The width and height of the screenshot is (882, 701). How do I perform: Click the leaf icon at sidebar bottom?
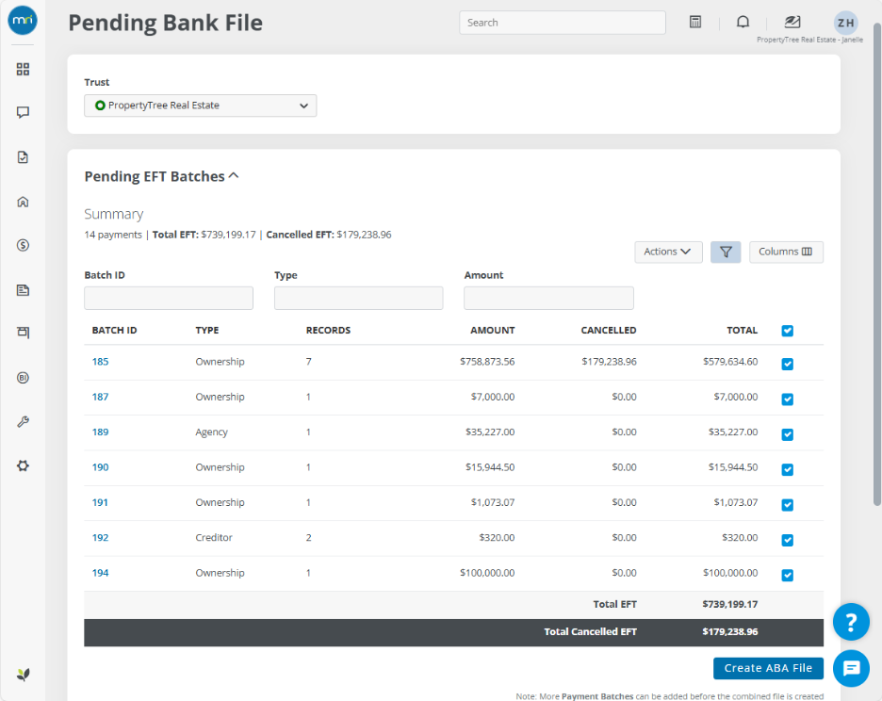point(23,674)
